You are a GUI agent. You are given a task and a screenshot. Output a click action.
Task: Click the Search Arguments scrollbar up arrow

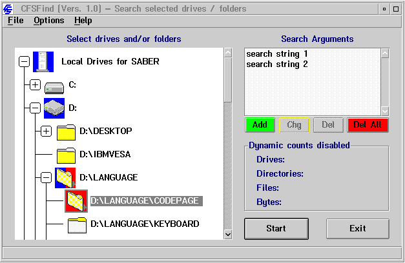click(x=385, y=54)
